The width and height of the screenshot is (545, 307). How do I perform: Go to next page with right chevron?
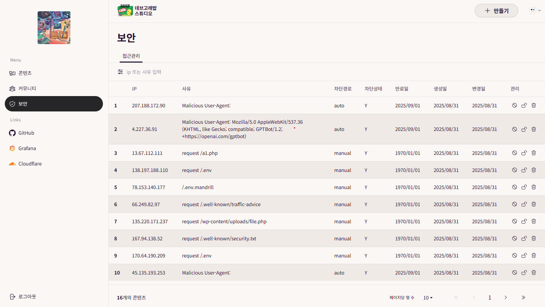point(505,297)
